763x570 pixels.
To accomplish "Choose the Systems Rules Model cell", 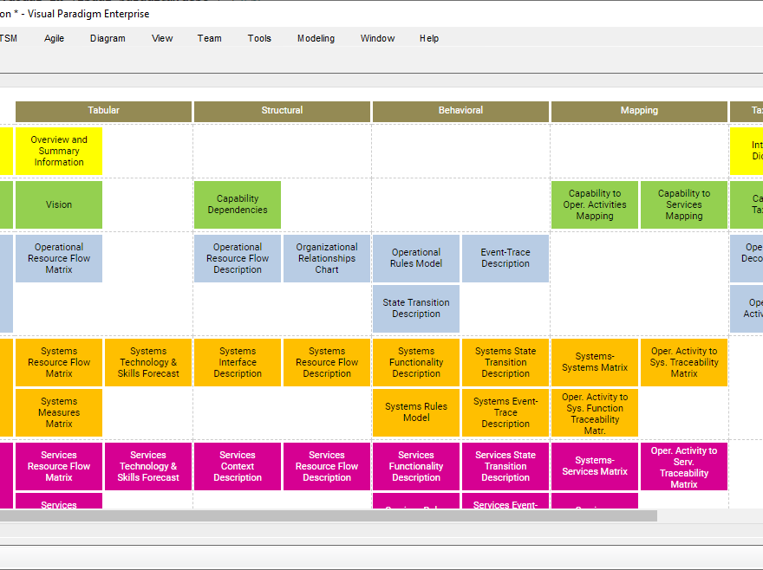I will coord(416,412).
